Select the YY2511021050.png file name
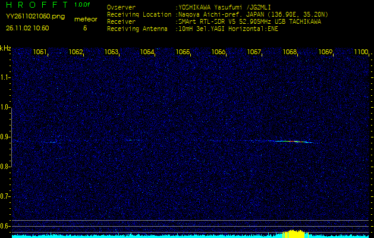Viewport: 374px width, 238px height. coord(35,17)
